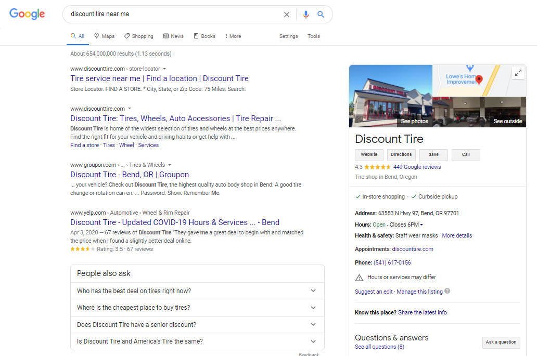
Task: Click the Call button
Action: 466,154
